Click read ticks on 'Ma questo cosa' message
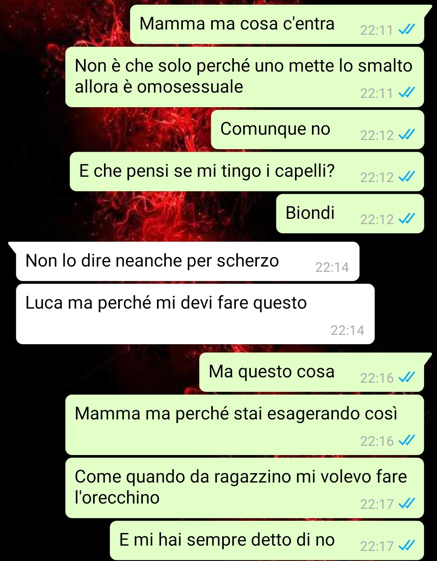Image resolution: width=437 pixels, height=561 pixels. pos(407,377)
